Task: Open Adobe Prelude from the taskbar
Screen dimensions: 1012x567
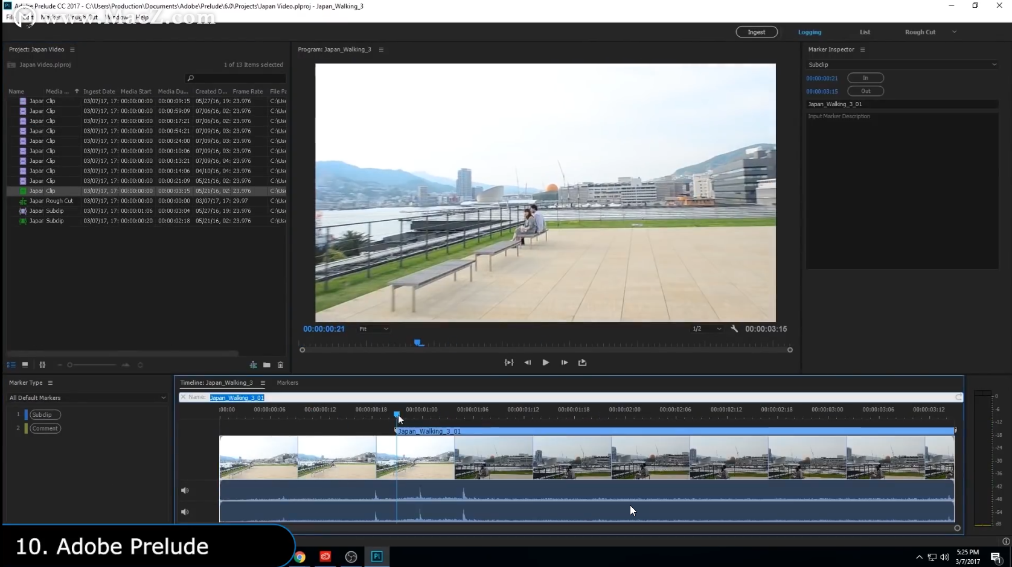Action: 377,557
